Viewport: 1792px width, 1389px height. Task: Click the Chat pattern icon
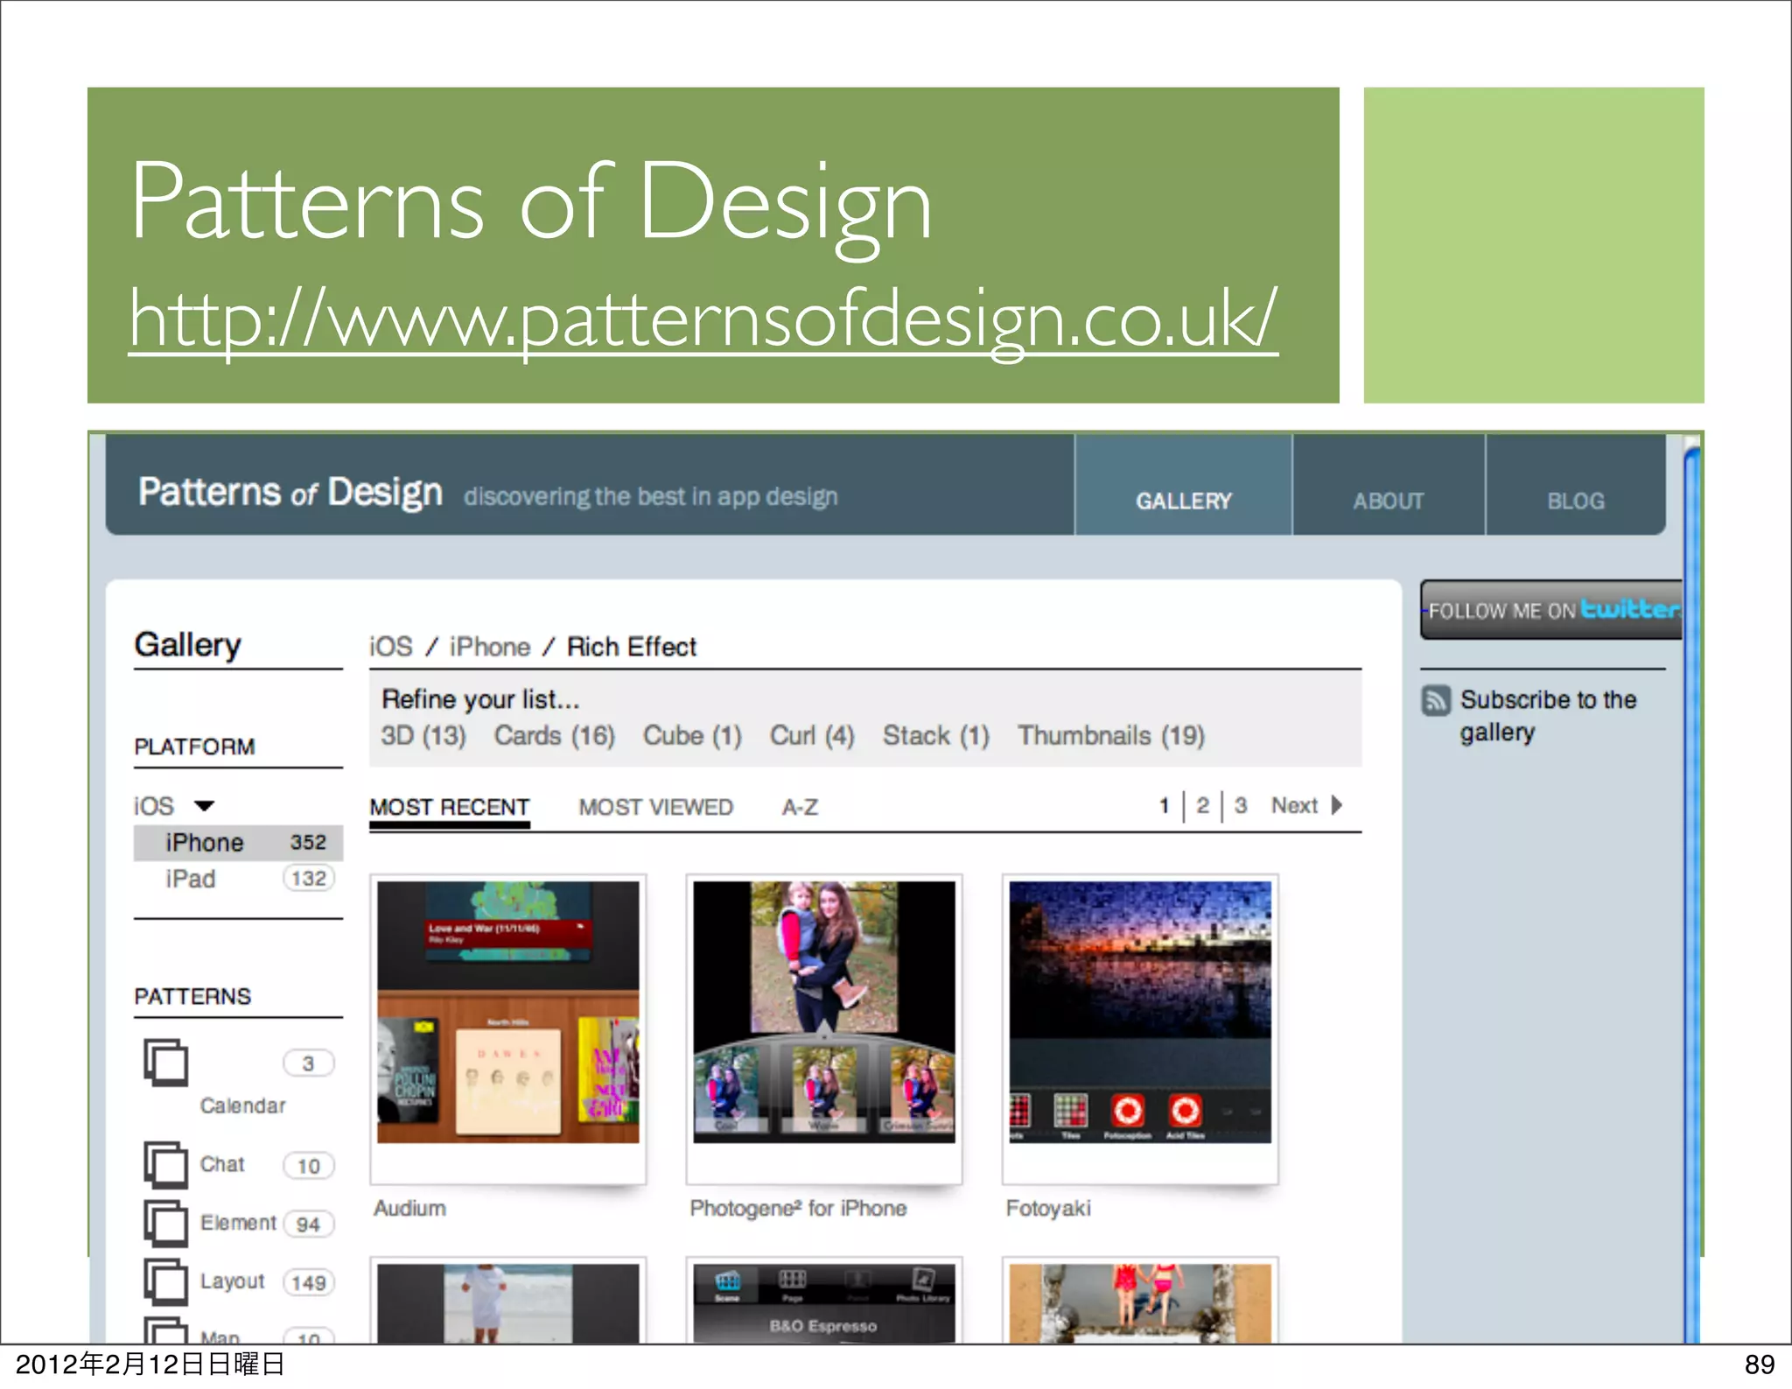click(166, 1165)
